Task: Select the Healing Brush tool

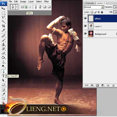Action: [x=3, y=36]
